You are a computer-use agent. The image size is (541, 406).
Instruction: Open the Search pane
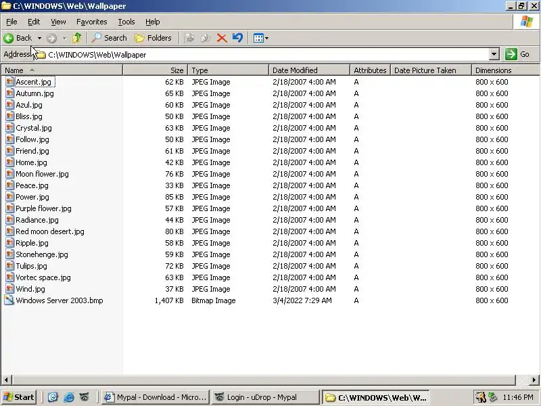click(110, 38)
